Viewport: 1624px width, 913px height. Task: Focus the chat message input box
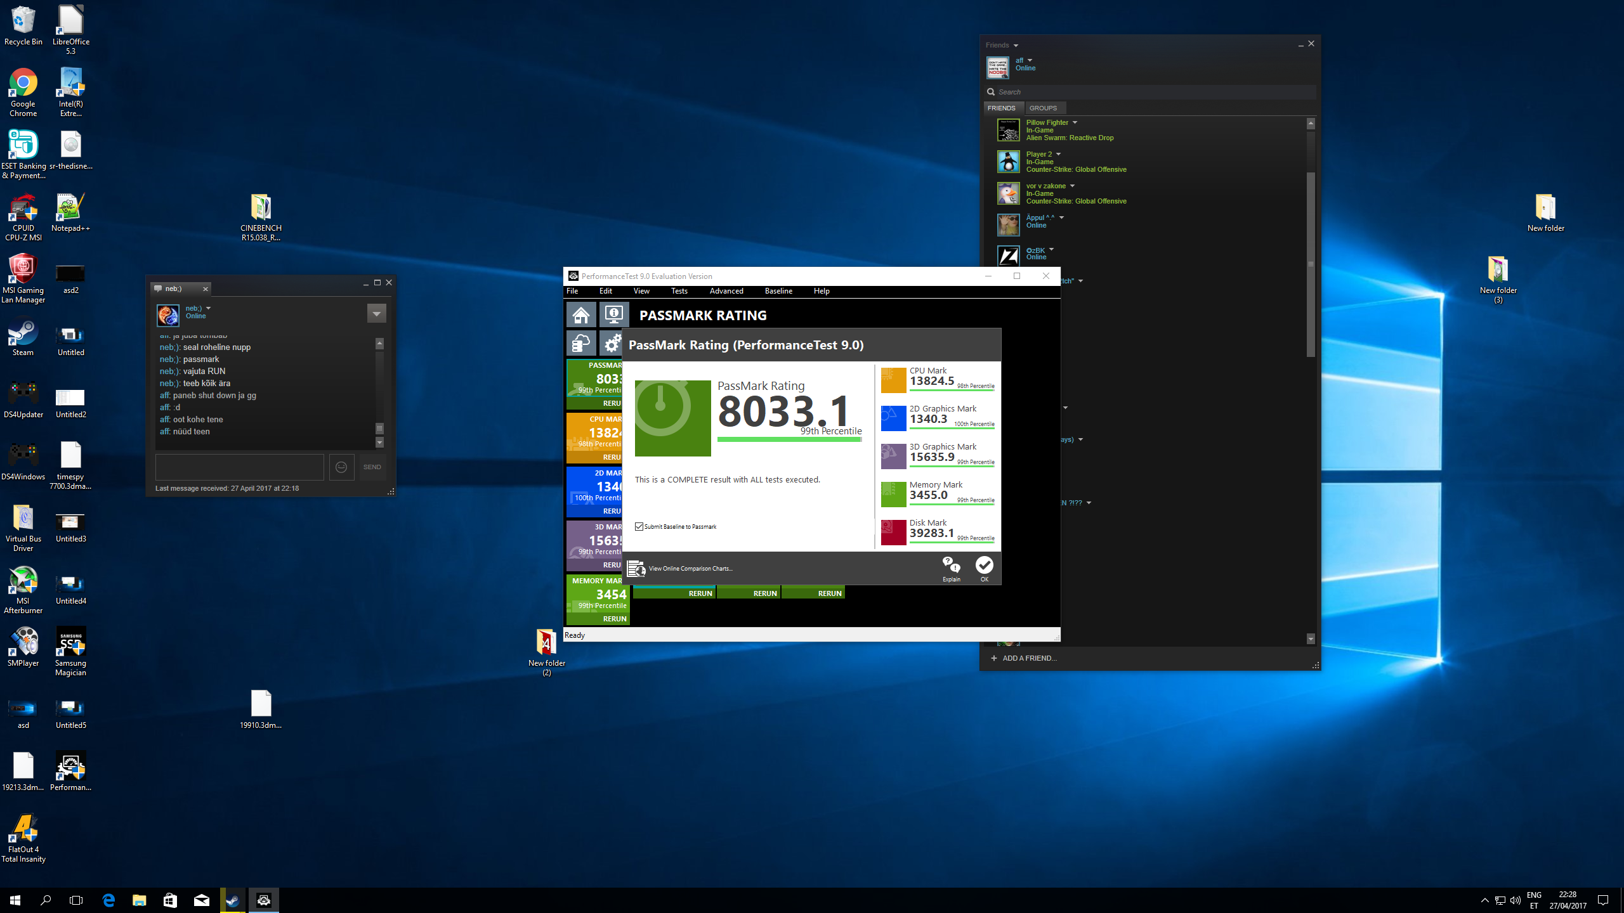(x=239, y=467)
